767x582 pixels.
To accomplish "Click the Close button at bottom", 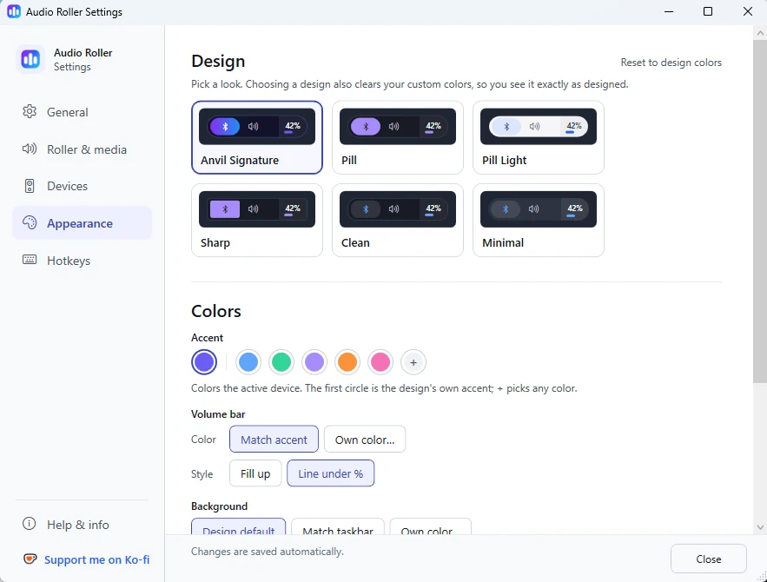I will (708, 559).
